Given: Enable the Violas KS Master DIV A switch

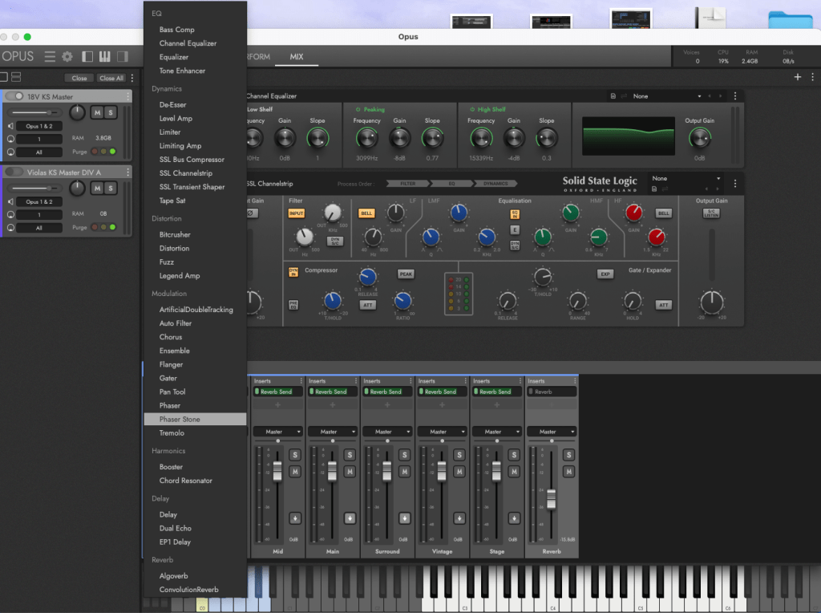Looking at the screenshot, I should pyautogui.click(x=14, y=172).
